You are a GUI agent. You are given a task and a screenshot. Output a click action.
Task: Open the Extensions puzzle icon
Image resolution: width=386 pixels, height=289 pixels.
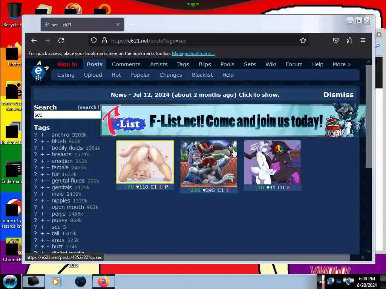pyautogui.click(x=349, y=40)
